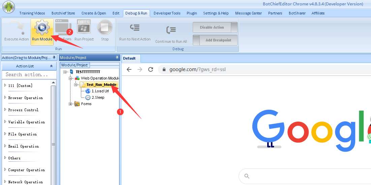Click the browser reload icon
The image size is (371, 185).
pos(151,69)
